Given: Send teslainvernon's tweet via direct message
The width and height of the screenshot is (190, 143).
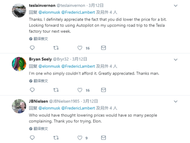Looking at the screenshot, I should coord(103,48).
